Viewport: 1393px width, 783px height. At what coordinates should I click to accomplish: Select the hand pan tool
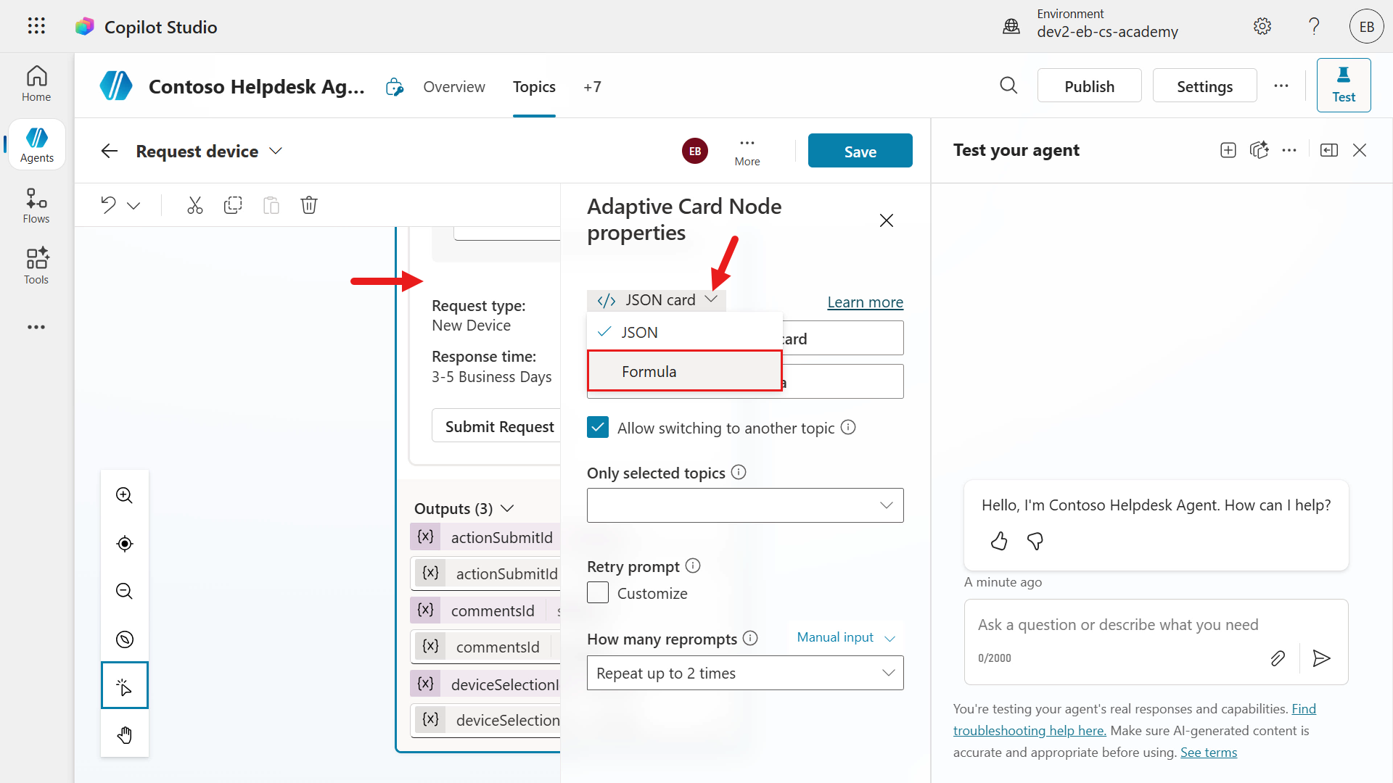(125, 735)
